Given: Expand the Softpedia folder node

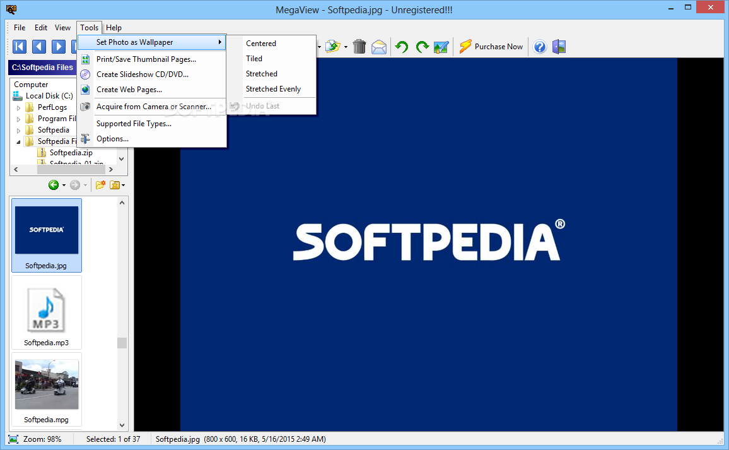Looking at the screenshot, I should (x=18, y=130).
